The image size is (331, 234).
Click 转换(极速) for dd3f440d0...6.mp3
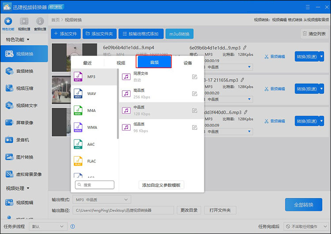coord(307,121)
